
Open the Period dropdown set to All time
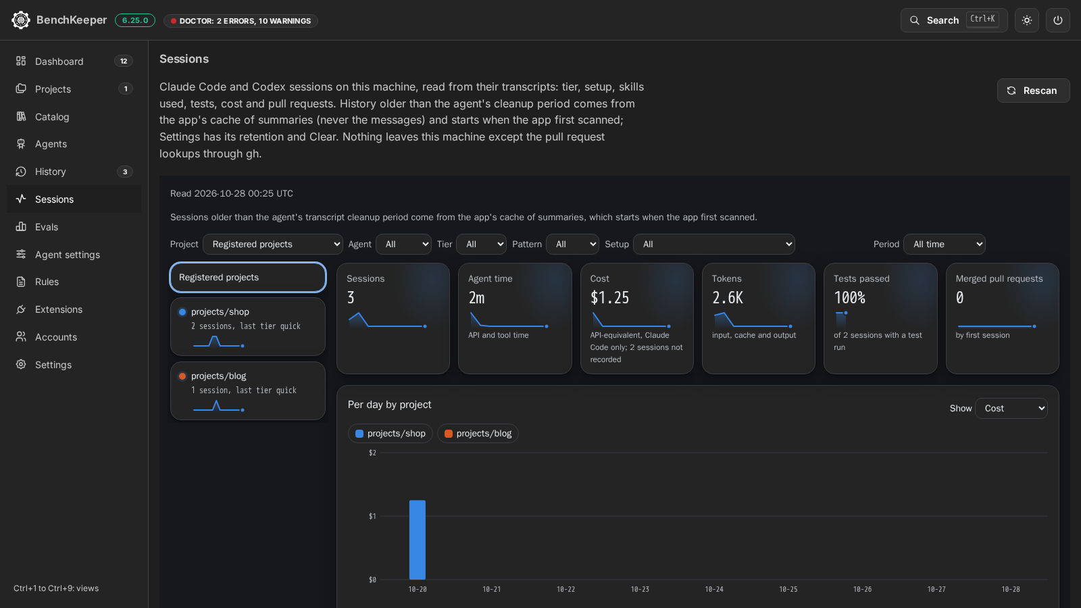point(945,244)
